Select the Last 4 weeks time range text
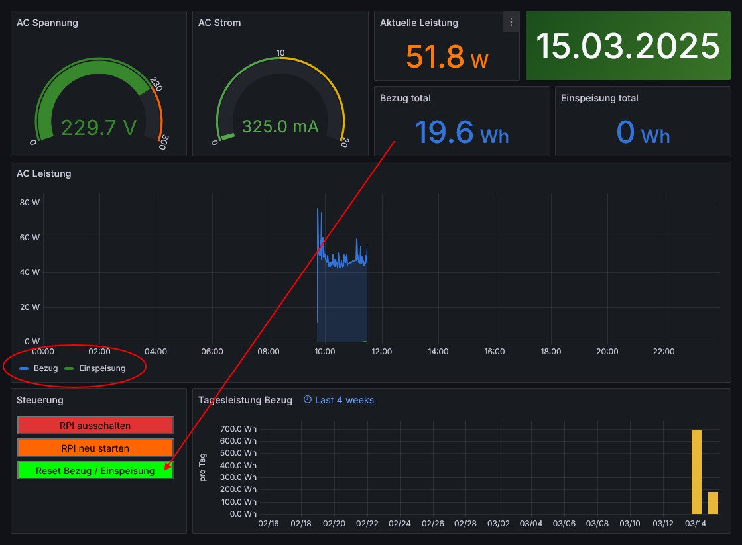Screen dimensions: 742x545 tap(344, 400)
